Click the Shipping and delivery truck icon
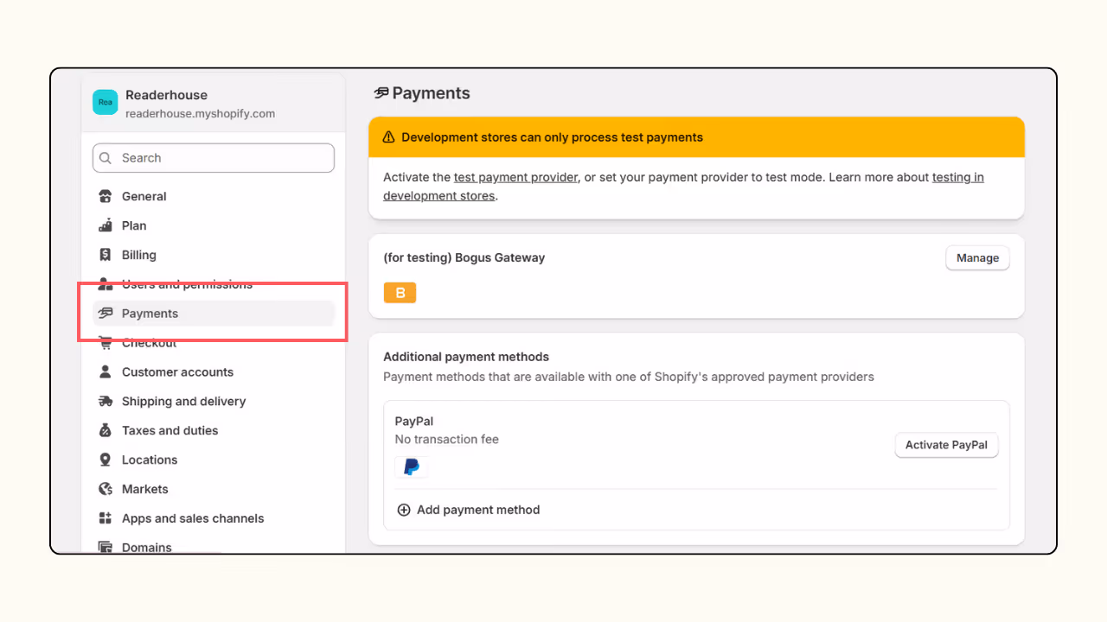 [x=106, y=402]
